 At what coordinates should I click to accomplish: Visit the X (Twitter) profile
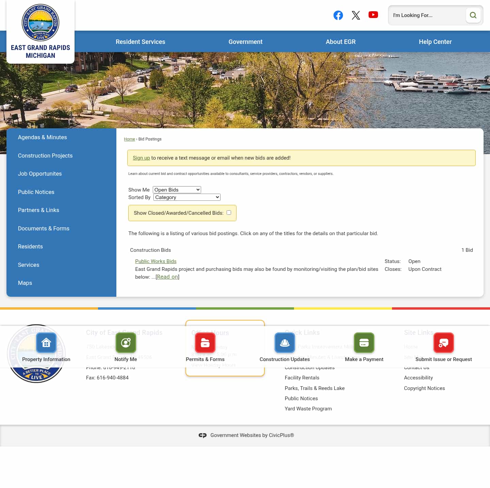coord(356,15)
